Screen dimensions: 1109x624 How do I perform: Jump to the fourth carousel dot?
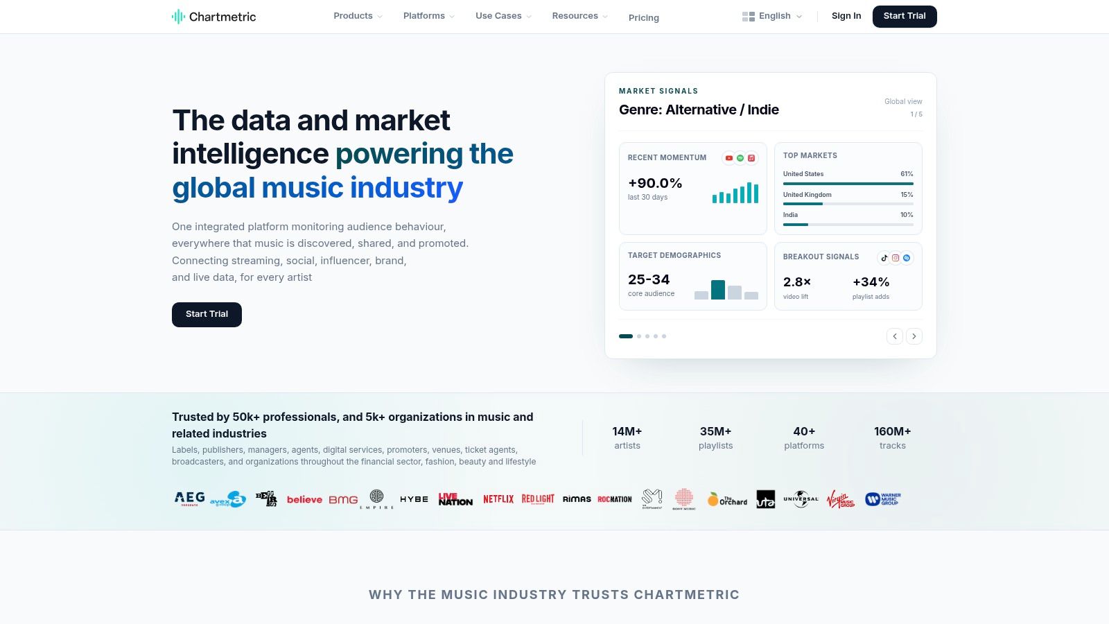(656, 336)
